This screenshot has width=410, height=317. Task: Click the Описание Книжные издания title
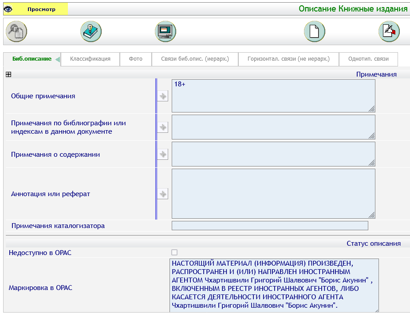(x=353, y=9)
